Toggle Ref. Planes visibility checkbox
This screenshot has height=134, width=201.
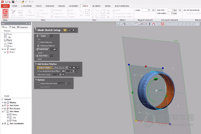tap(5, 111)
